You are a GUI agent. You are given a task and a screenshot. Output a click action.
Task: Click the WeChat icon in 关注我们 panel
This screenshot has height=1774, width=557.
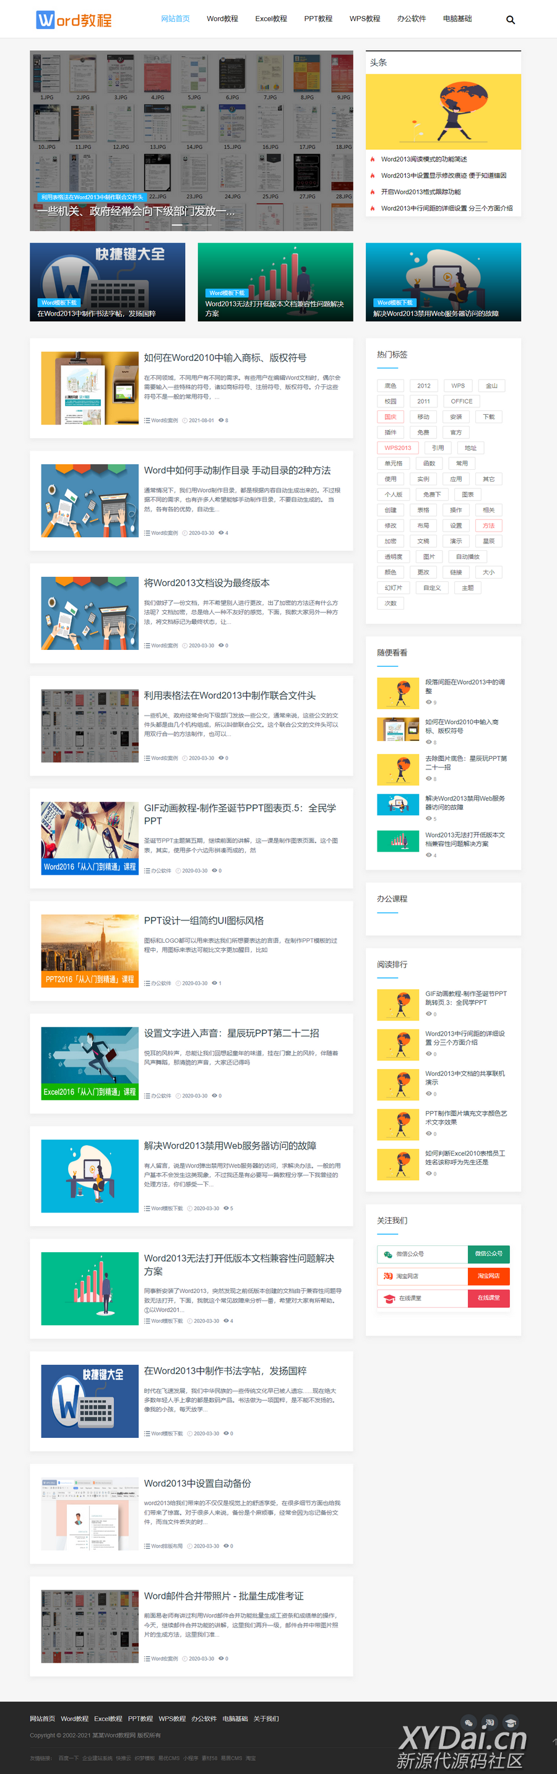(387, 1254)
